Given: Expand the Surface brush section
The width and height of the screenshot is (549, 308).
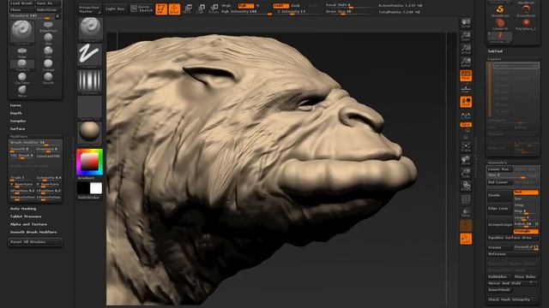Looking at the screenshot, I should pyautogui.click(x=17, y=129).
